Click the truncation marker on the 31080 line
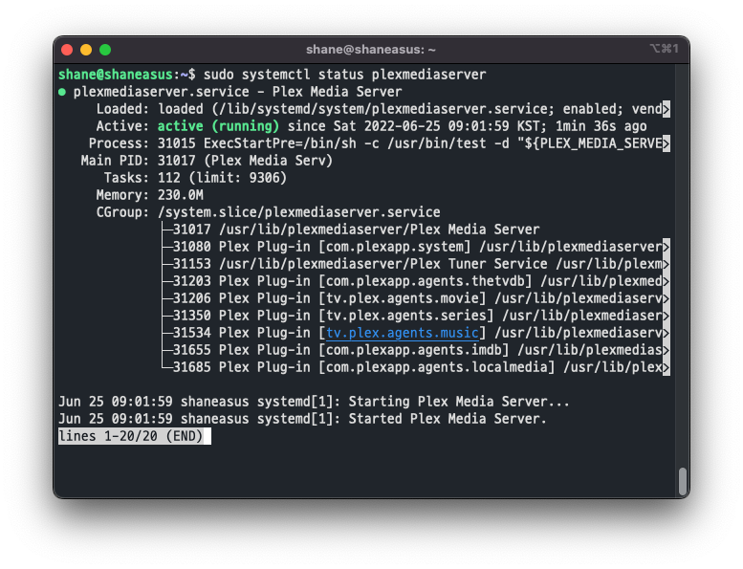 coord(667,247)
